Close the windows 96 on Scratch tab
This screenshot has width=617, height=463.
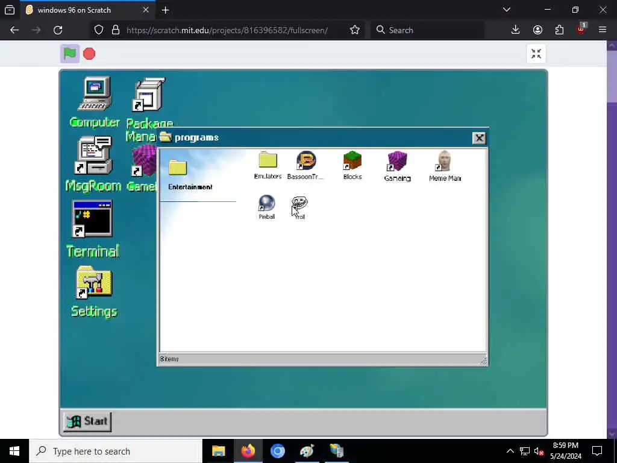click(146, 10)
